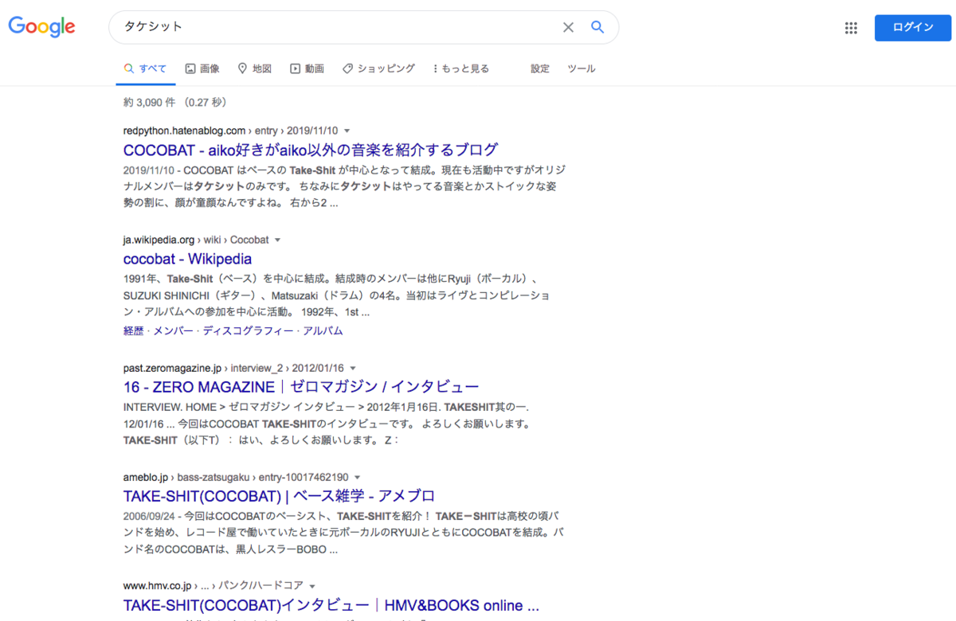Click the three-dot icon beside もっと見る
This screenshot has width=956, height=621.
[435, 68]
